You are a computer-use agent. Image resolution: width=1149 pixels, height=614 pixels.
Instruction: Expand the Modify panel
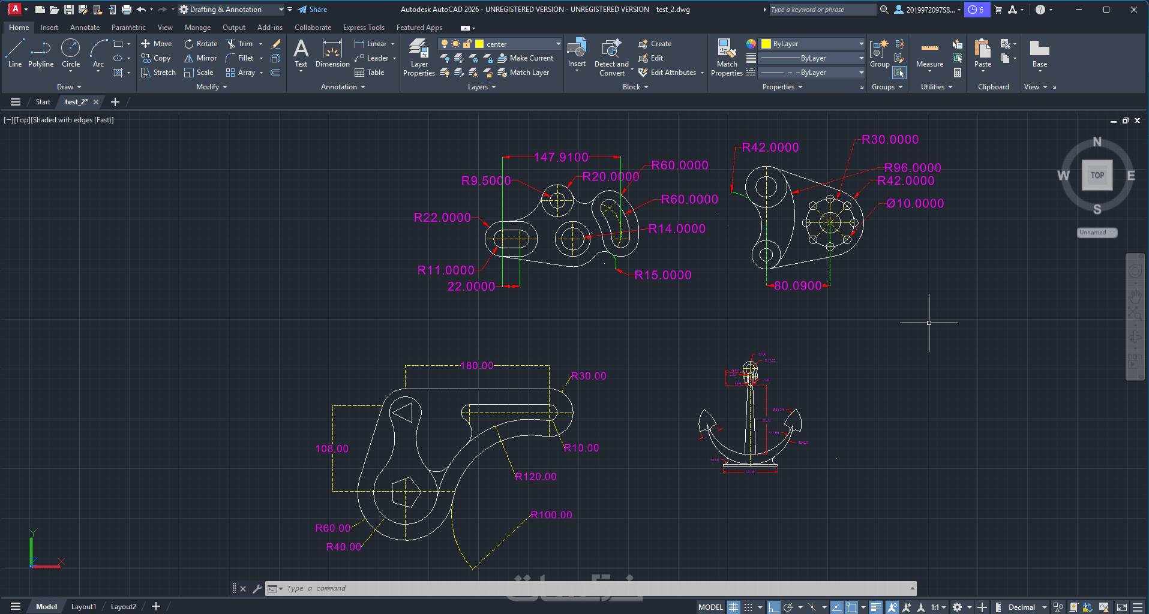click(x=212, y=87)
